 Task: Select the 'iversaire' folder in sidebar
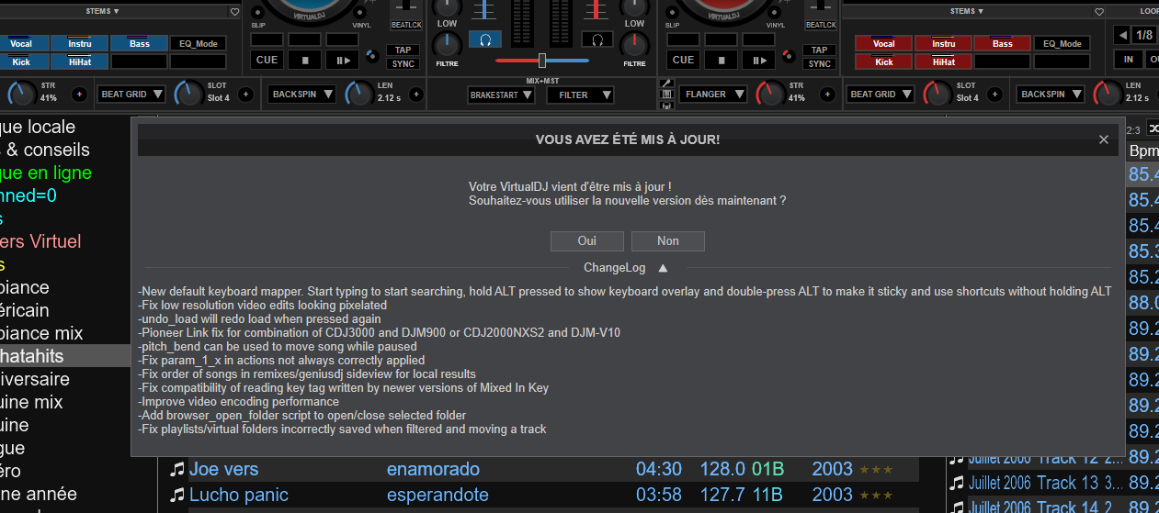coord(35,379)
